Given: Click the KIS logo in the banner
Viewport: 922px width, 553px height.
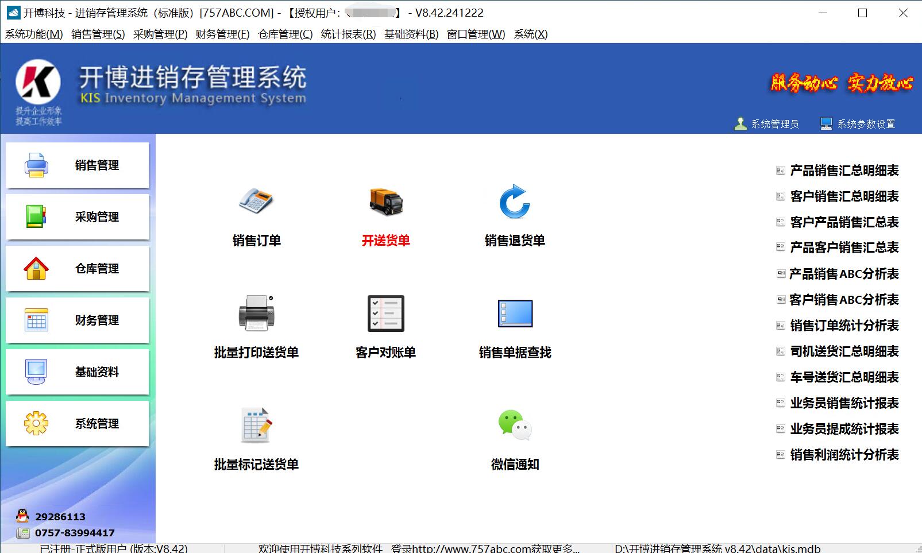Looking at the screenshot, I should click(38, 83).
